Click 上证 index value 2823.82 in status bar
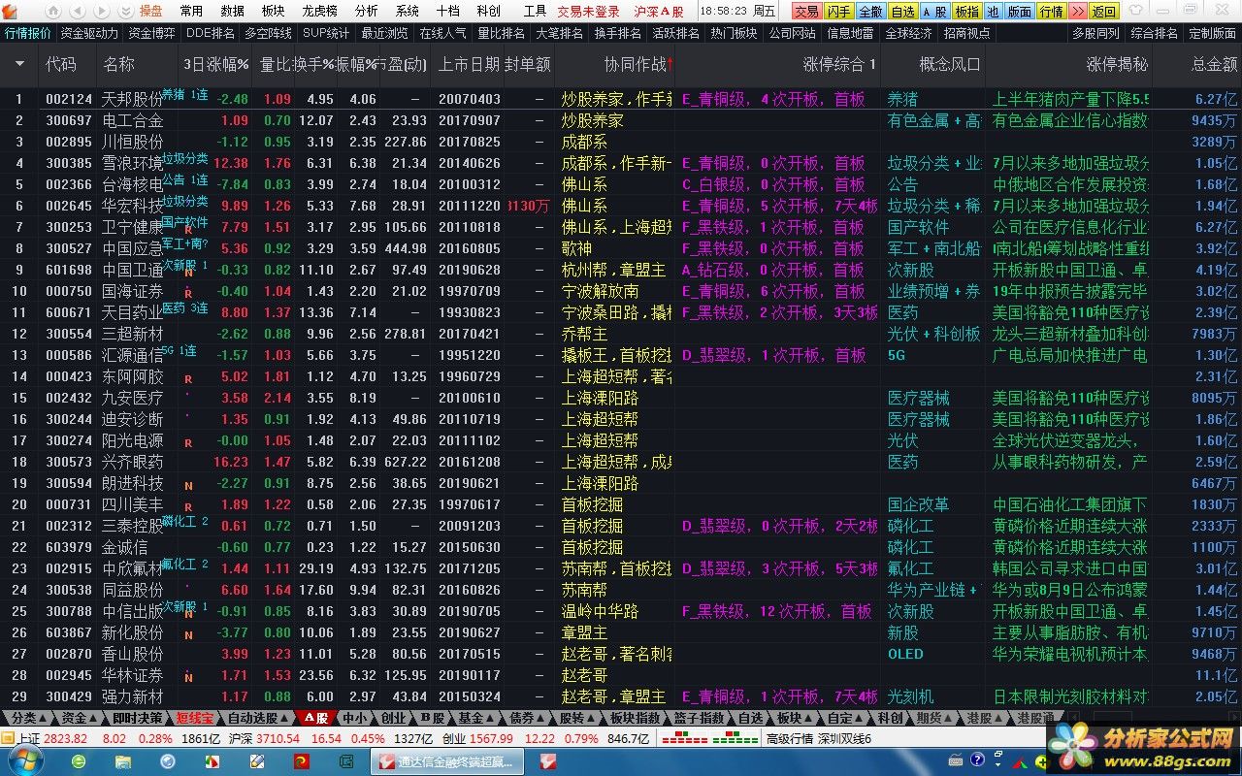 (66, 739)
